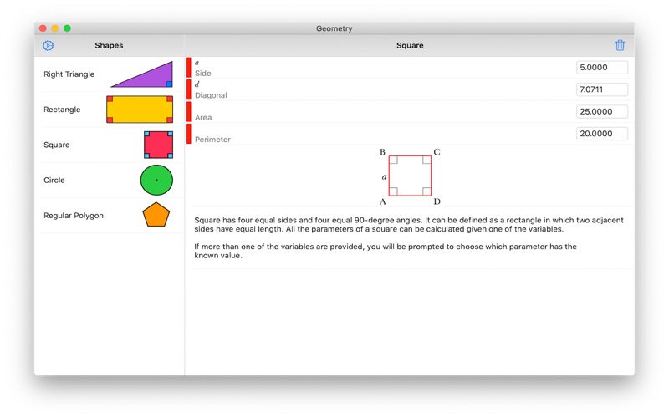Click the Area value field 25.0000
This screenshot has width=669, height=418.
tap(602, 112)
